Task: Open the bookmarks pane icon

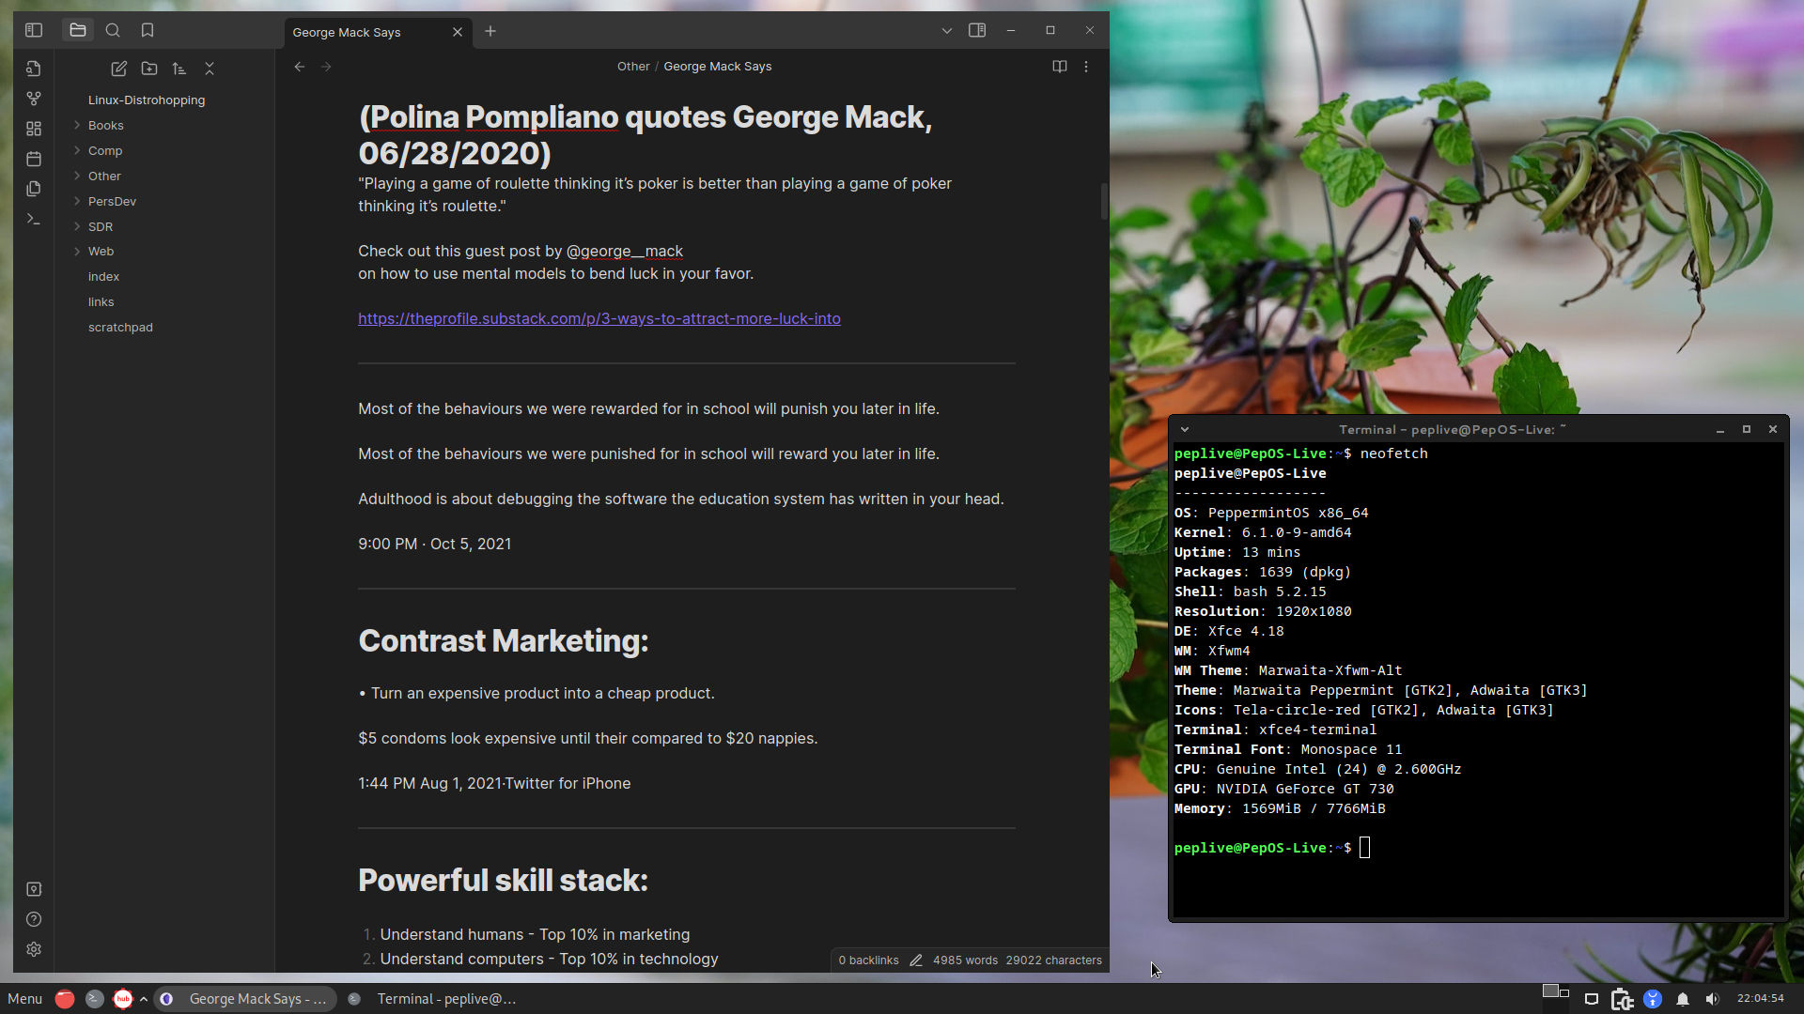Action: pos(148,30)
